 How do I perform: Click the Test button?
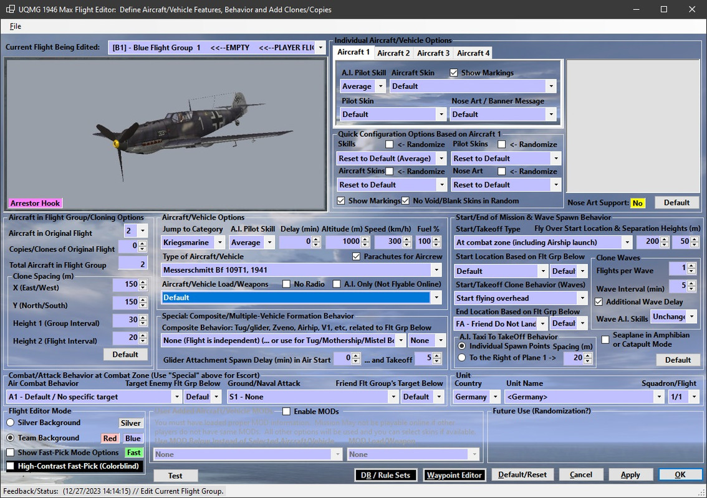click(175, 476)
